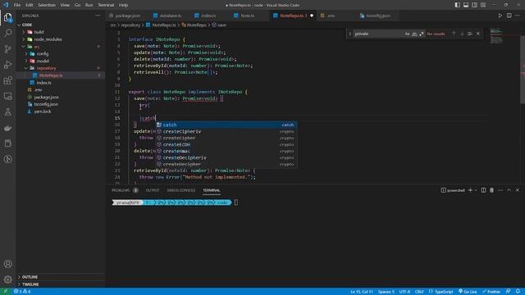Open the Source Control view
This screenshot has height=295, width=525.
7,49
